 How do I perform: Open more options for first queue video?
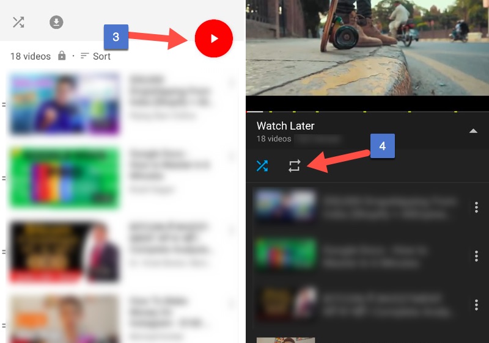[476, 207]
